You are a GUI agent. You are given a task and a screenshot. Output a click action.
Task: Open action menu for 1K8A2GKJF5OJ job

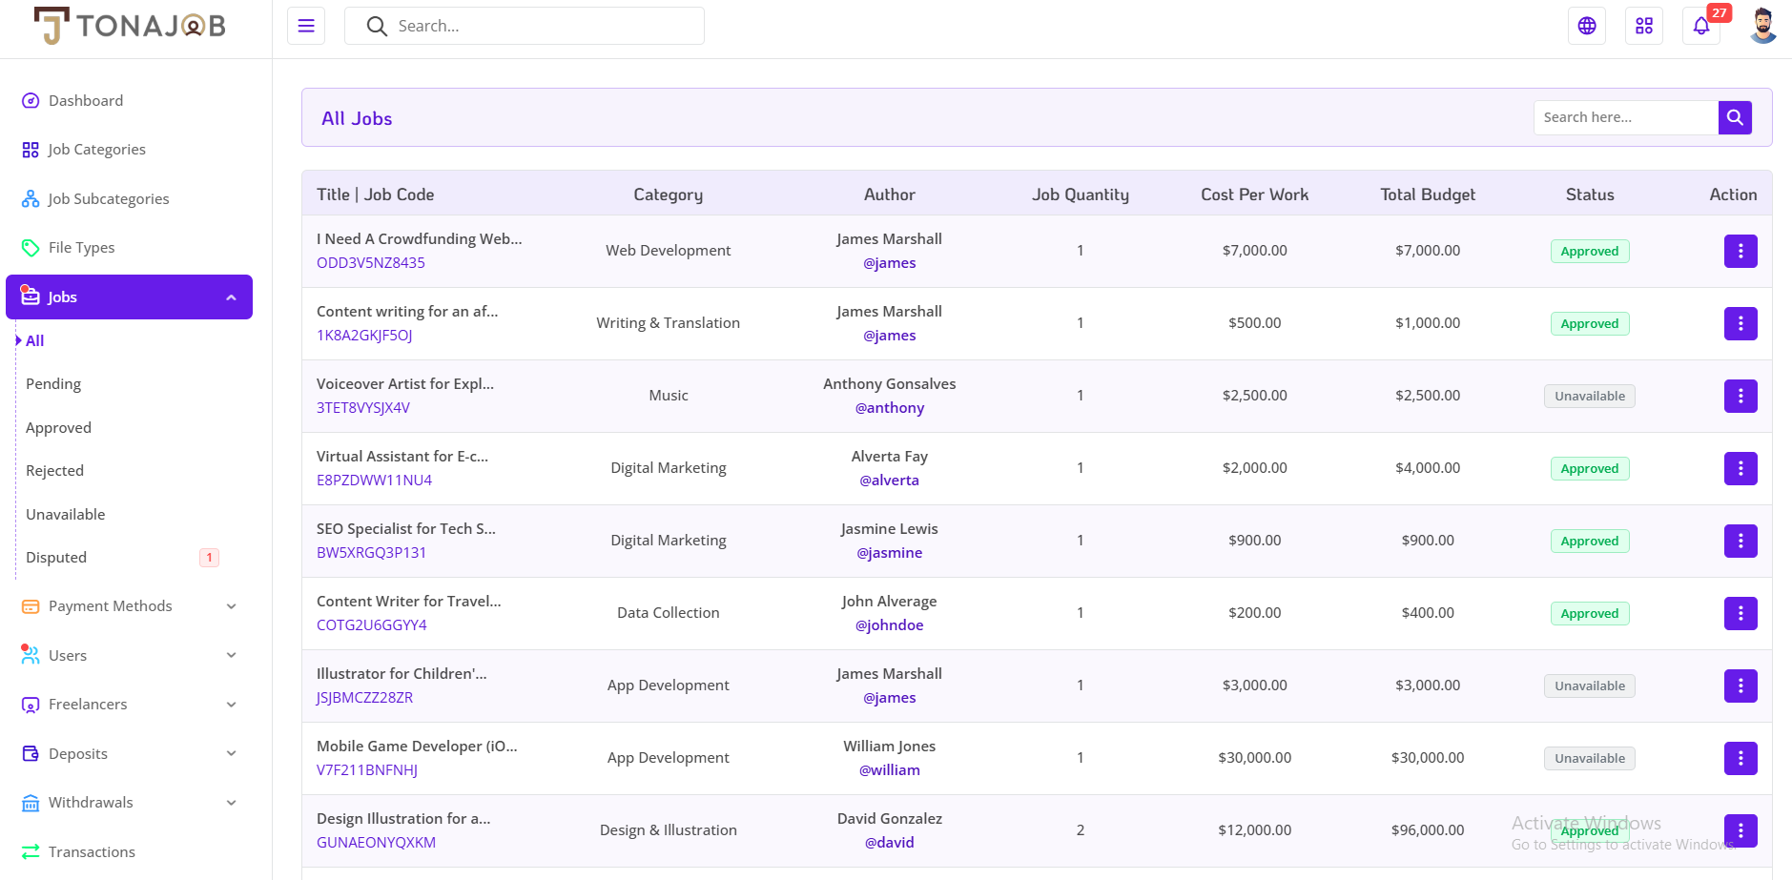point(1741,323)
